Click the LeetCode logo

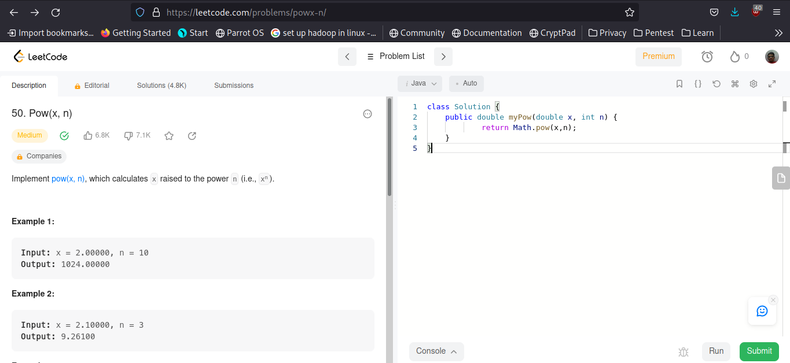pos(41,56)
